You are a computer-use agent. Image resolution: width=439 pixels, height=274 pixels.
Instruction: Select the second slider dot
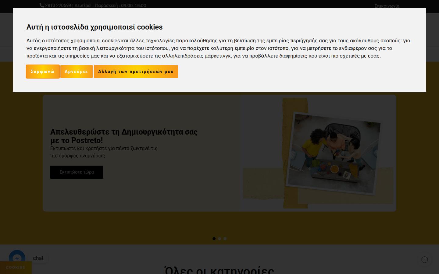coord(220,239)
